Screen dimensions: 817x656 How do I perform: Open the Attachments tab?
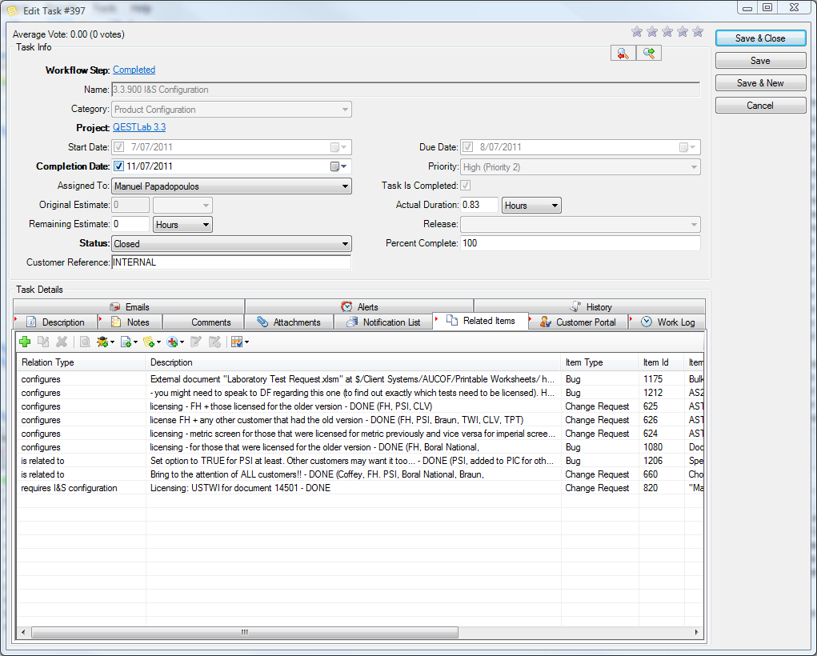point(290,322)
